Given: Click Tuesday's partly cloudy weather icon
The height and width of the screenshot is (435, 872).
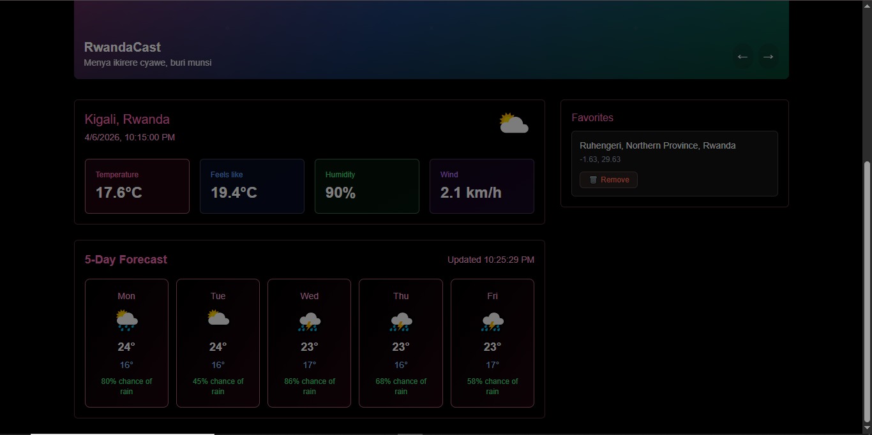Looking at the screenshot, I should tap(218, 318).
